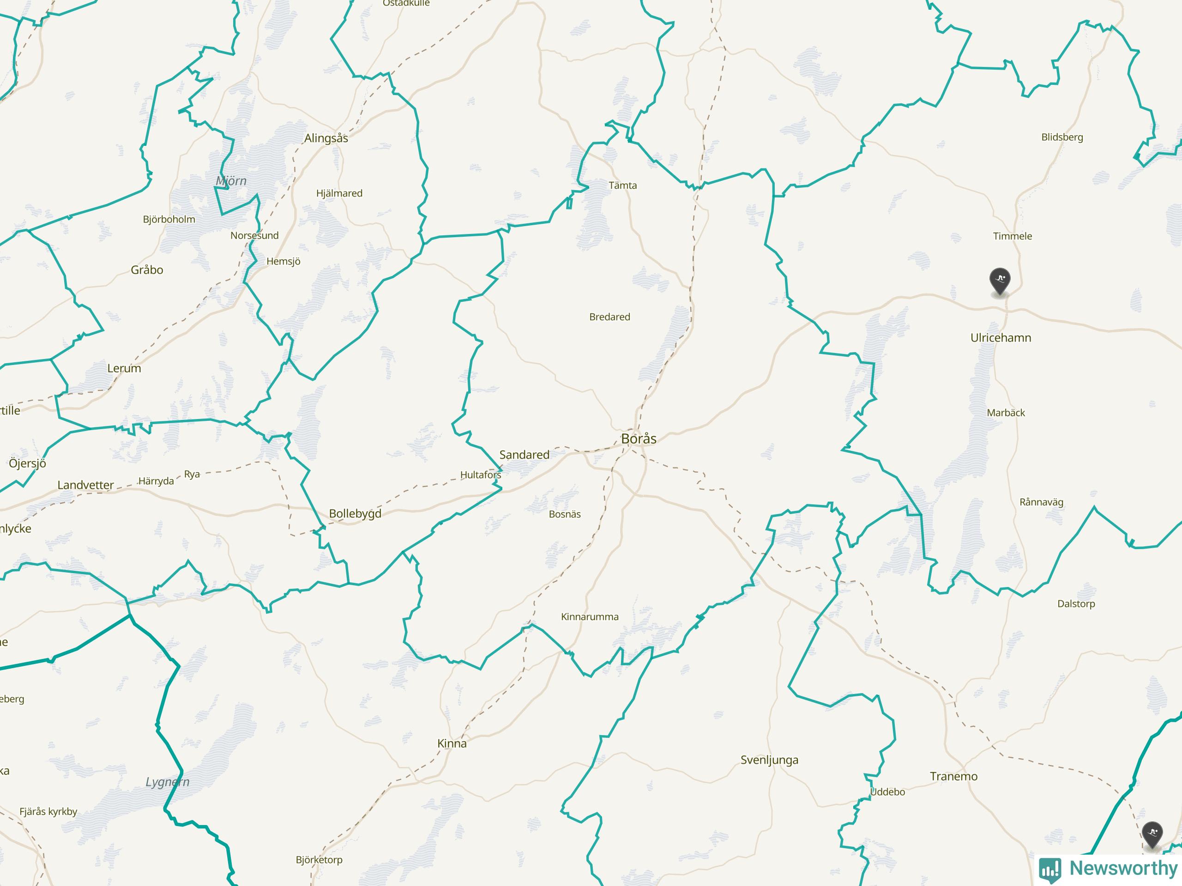1182x886 pixels.
Task: Click the Lygnern lake label
Action: pyautogui.click(x=167, y=782)
